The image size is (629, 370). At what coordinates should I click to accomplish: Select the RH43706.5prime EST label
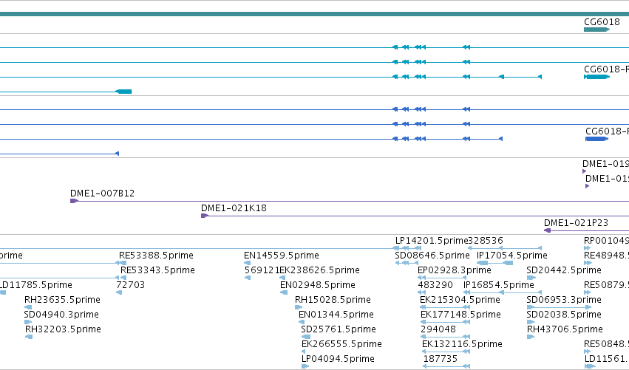tap(565, 329)
